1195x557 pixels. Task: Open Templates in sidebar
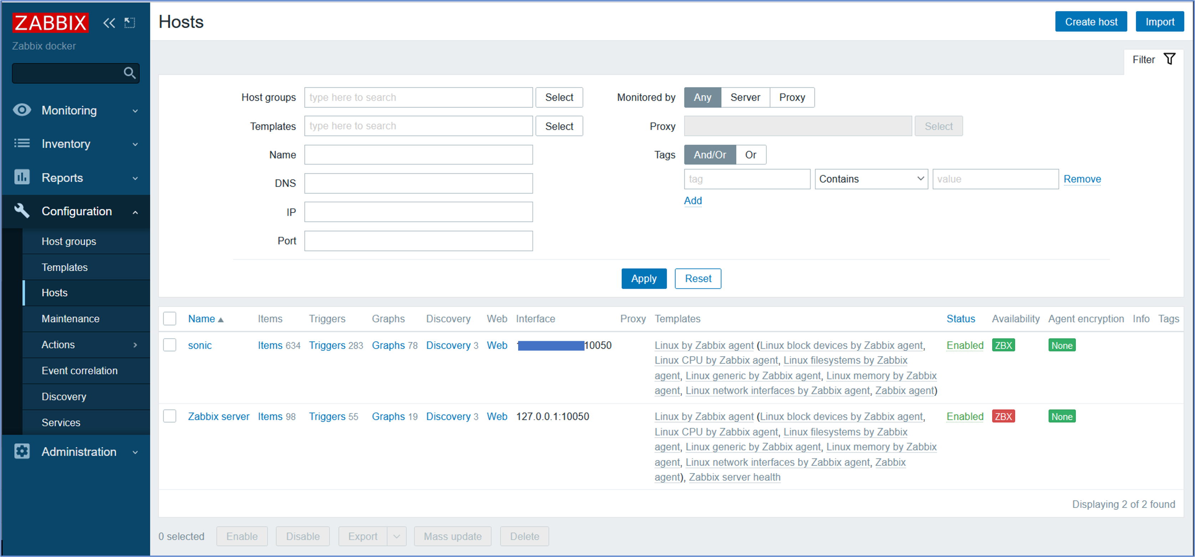[x=65, y=267]
